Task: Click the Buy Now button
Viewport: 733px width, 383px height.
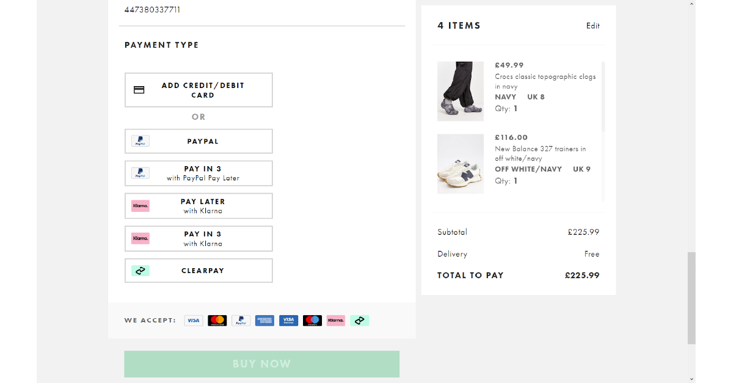Action: tap(261, 364)
